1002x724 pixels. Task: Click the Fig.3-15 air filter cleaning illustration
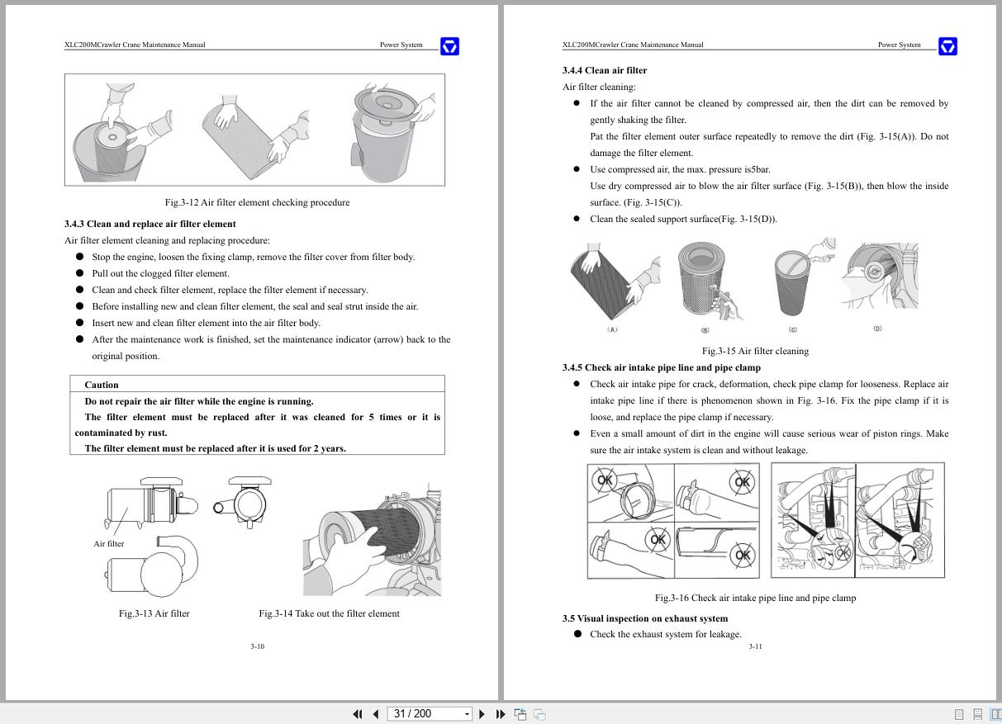coord(743,286)
